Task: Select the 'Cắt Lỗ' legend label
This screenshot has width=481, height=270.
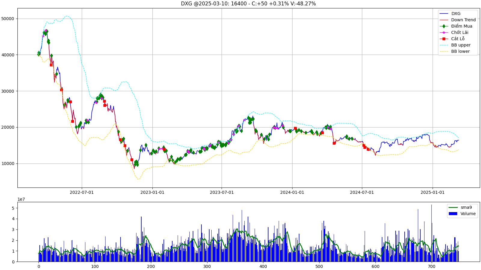Action: [458, 39]
